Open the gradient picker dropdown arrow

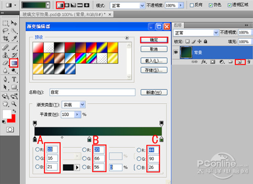tap(48, 5)
